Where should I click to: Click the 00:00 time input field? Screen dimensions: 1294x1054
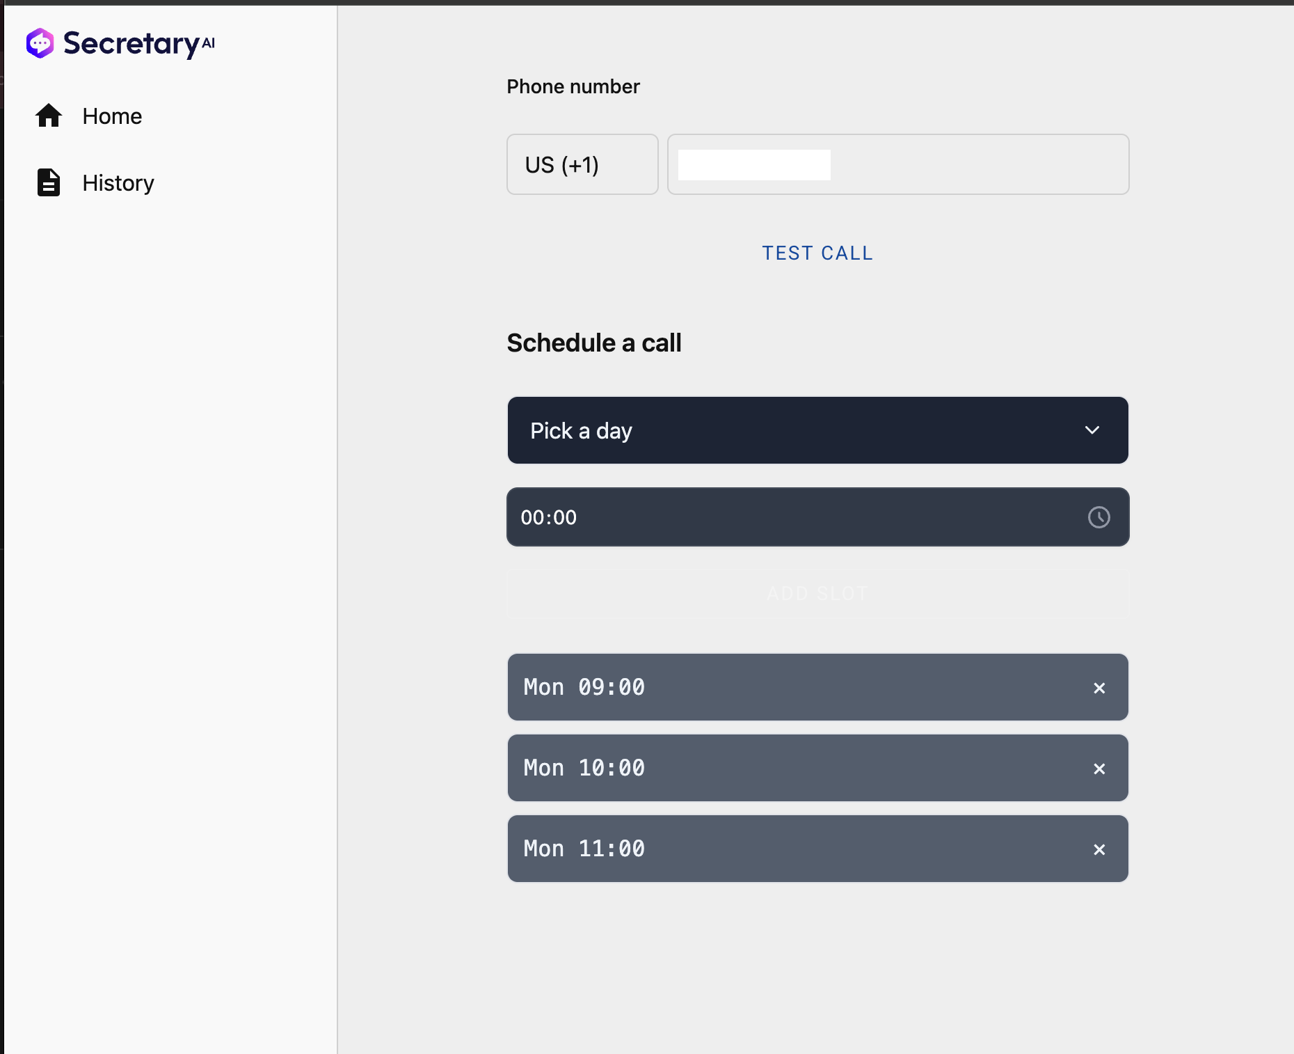(x=817, y=517)
